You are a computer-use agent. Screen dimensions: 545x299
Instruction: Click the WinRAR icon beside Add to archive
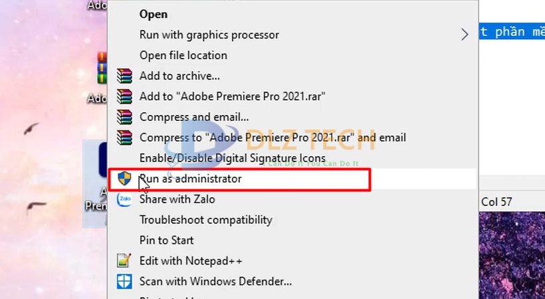click(x=124, y=76)
